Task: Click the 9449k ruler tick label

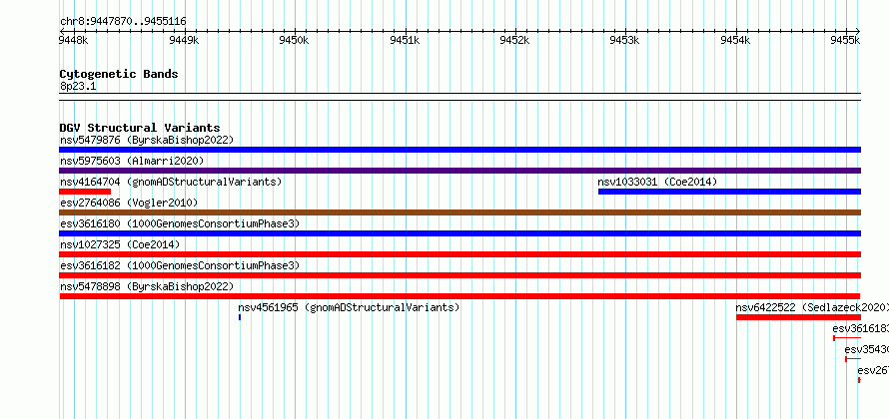Action: (185, 40)
